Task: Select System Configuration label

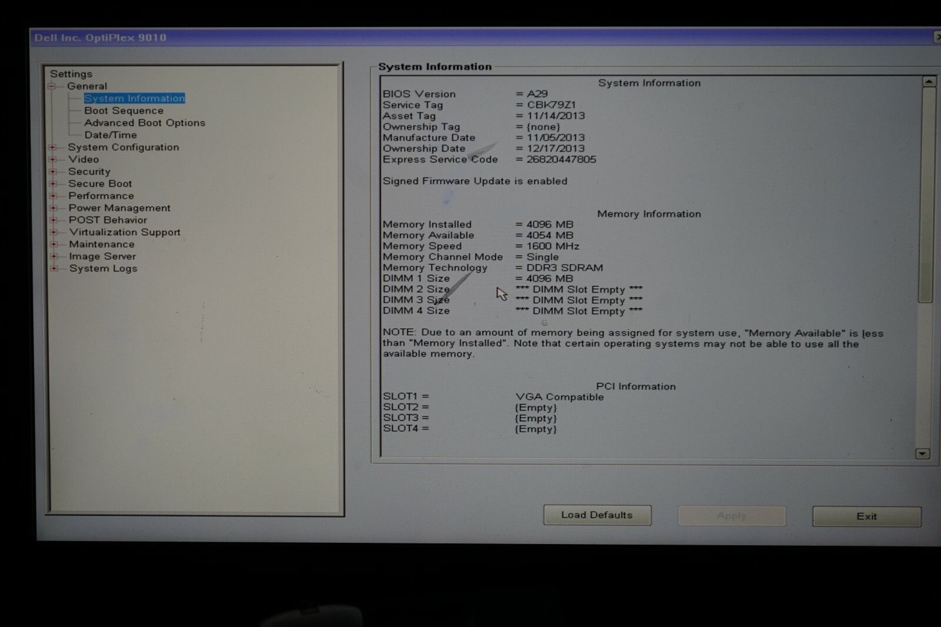Action: tap(124, 147)
